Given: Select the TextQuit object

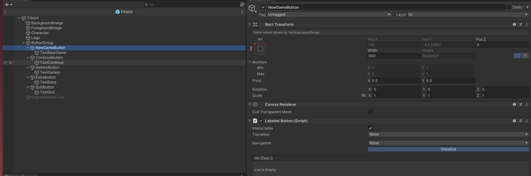Looking at the screenshot, I should [x=47, y=92].
